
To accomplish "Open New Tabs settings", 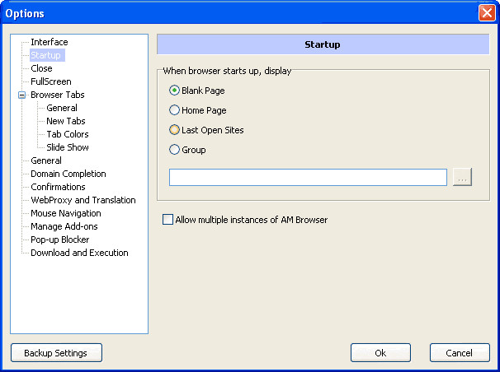I will [66, 121].
